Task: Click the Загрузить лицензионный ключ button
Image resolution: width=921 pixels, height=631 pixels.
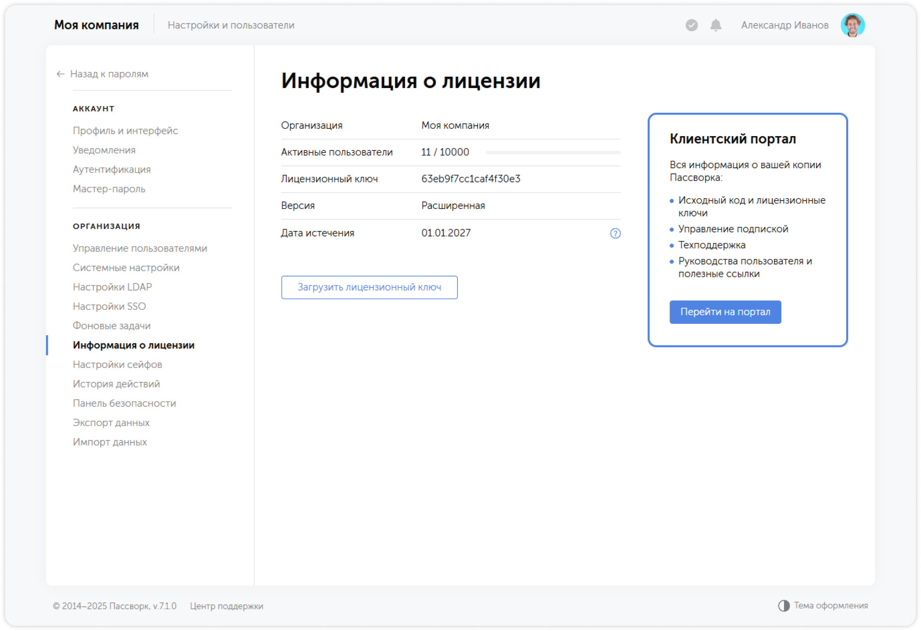Action: point(369,287)
